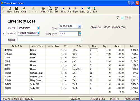Click the Qty 11.0 cell
The width and height of the screenshot is (140, 101).
coord(104,84)
